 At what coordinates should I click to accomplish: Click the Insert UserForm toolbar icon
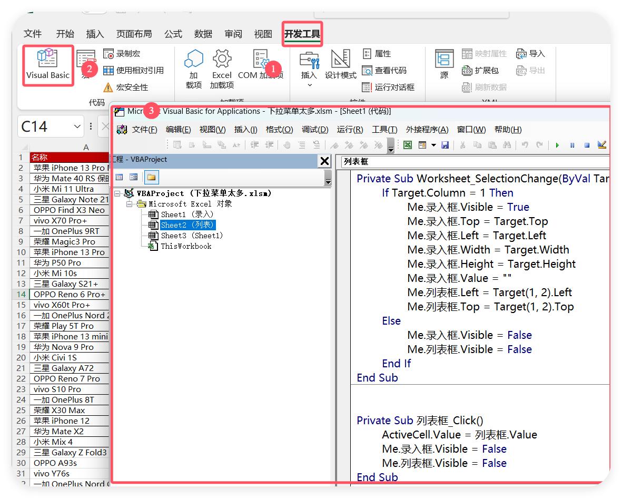422,145
